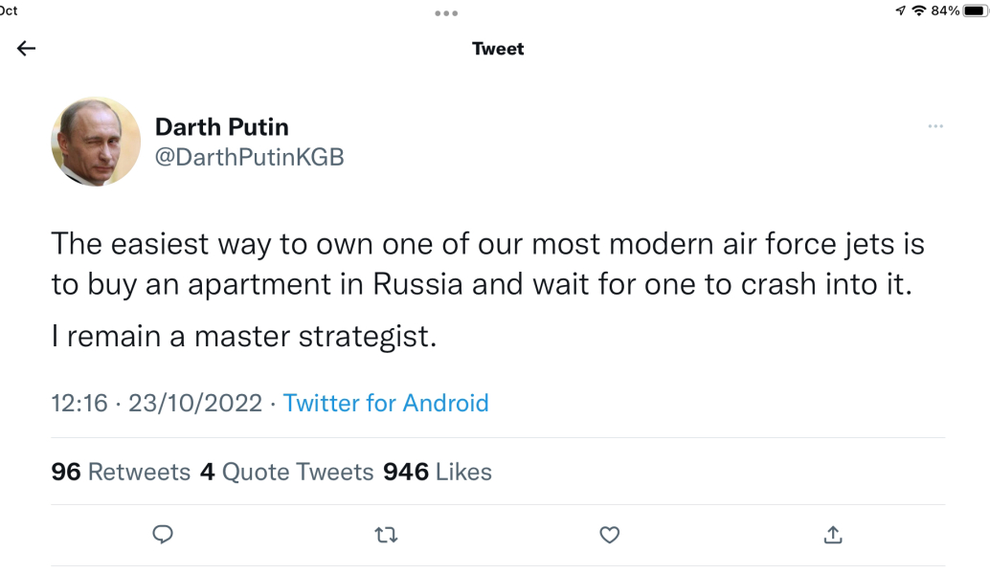Go back using the left arrow
The height and width of the screenshot is (574, 990).
27,49
